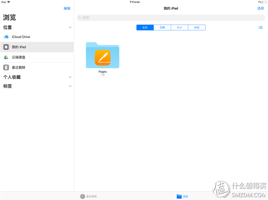Click the 标签 section heading in sidebar

[8, 86]
